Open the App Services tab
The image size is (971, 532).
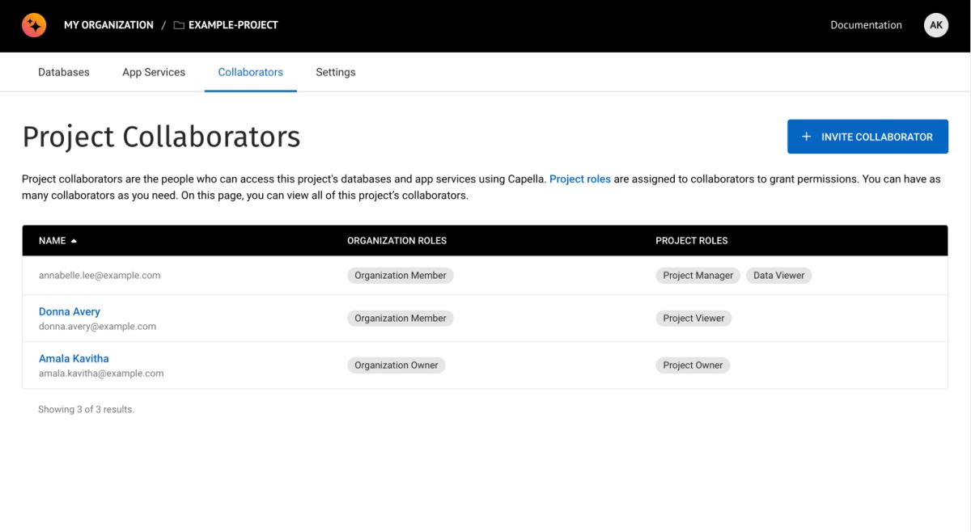[154, 72]
